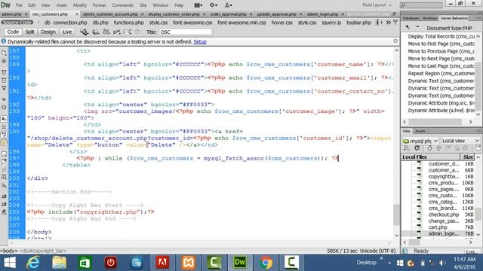Open File Explorer from taskbar
The height and width of the screenshot is (271, 483).
tap(59, 263)
